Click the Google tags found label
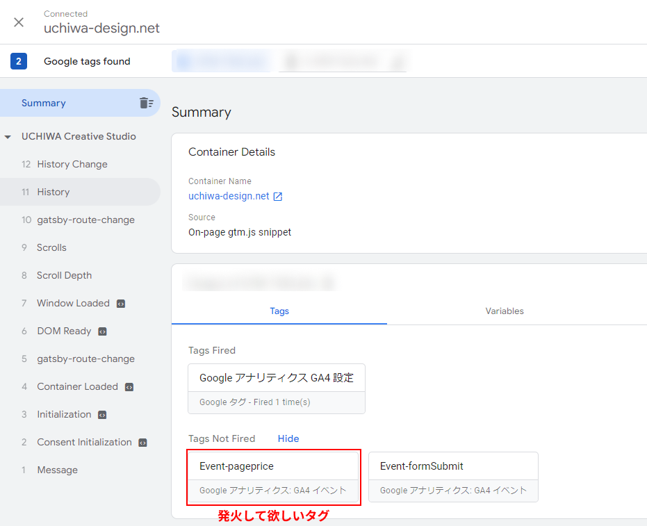The height and width of the screenshot is (526, 647). [87, 61]
